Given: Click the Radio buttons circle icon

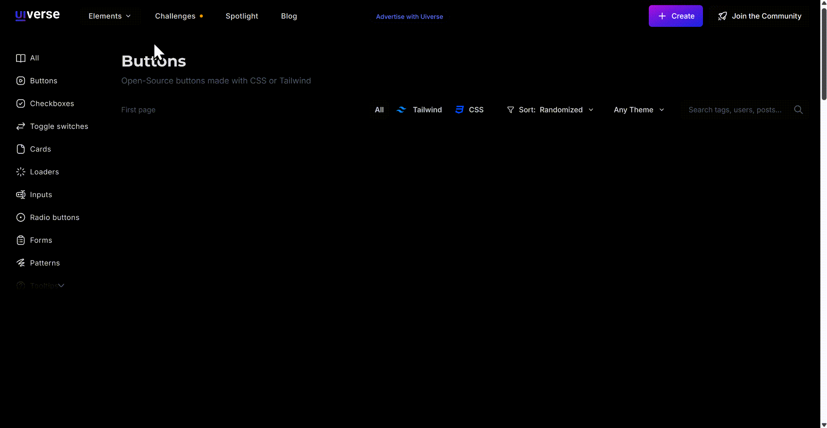Looking at the screenshot, I should [x=21, y=217].
